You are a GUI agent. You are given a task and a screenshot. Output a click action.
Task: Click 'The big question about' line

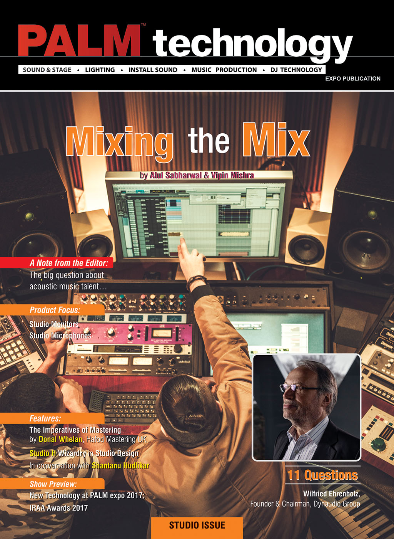(x=67, y=275)
